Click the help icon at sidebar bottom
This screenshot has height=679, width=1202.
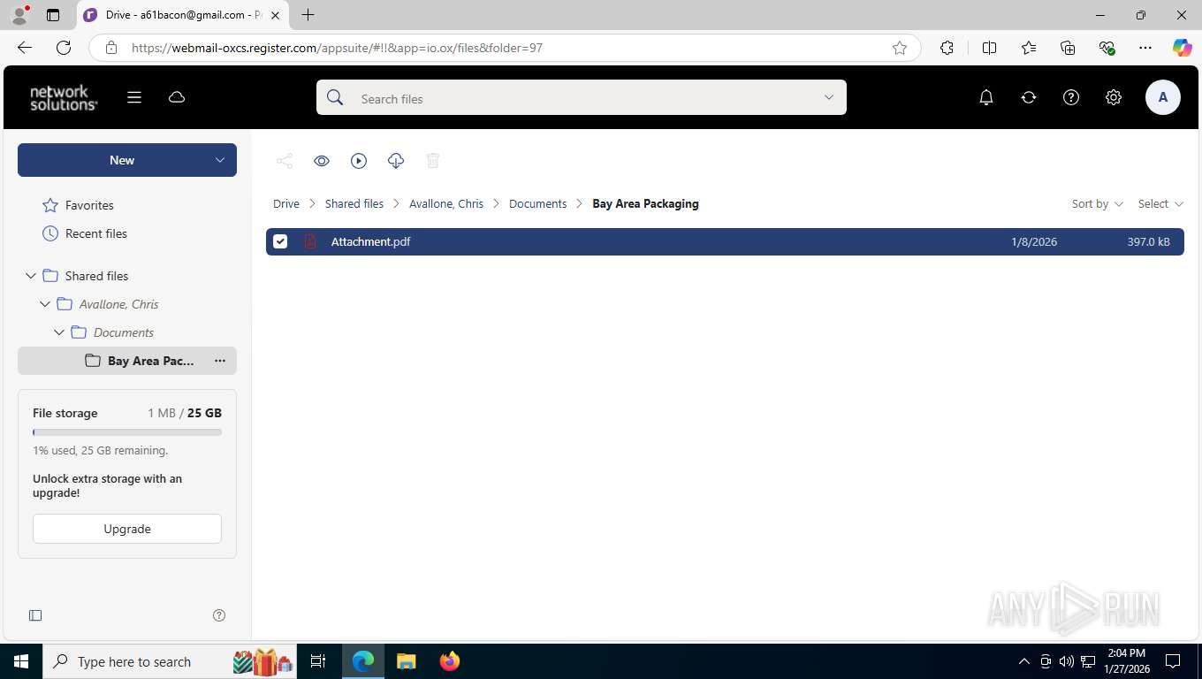(219, 615)
